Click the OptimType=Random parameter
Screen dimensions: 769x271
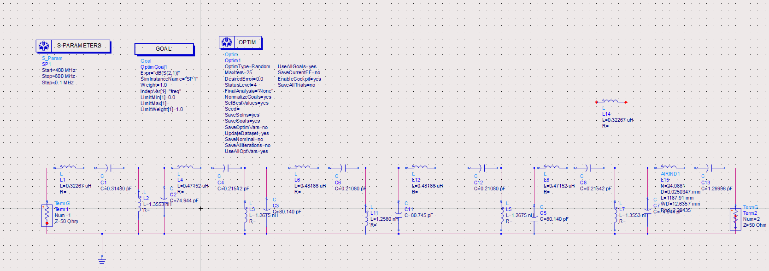click(247, 67)
